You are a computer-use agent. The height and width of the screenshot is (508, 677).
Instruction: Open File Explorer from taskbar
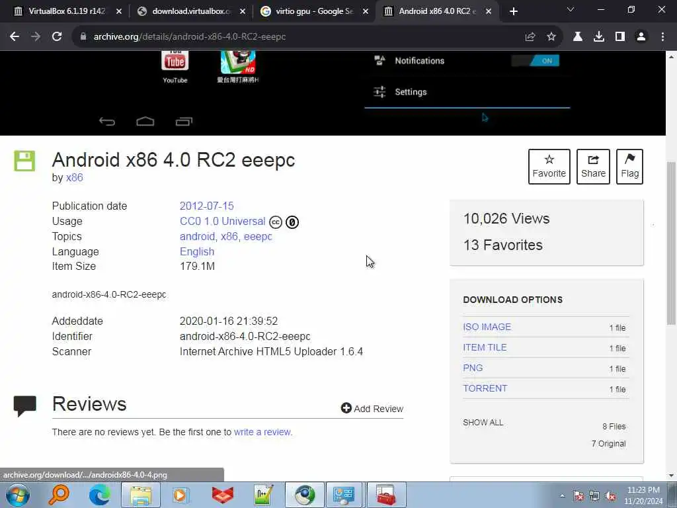click(x=141, y=495)
